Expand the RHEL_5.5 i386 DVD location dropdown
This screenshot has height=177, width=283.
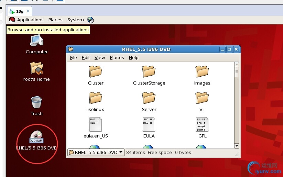click(x=96, y=153)
